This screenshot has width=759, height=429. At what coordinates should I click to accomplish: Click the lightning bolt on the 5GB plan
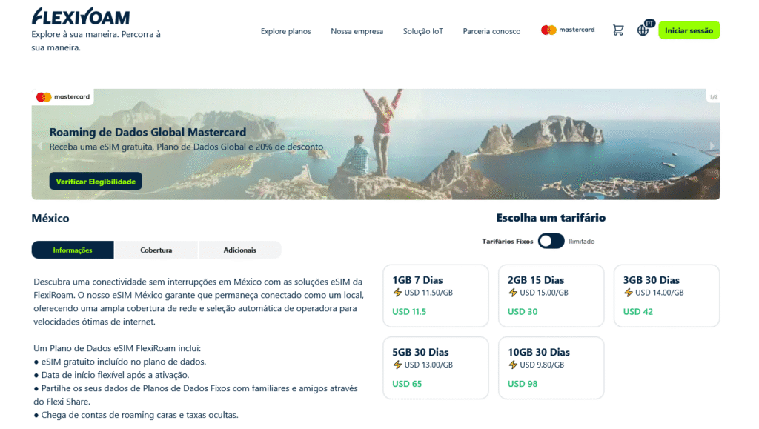pyautogui.click(x=397, y=364)
